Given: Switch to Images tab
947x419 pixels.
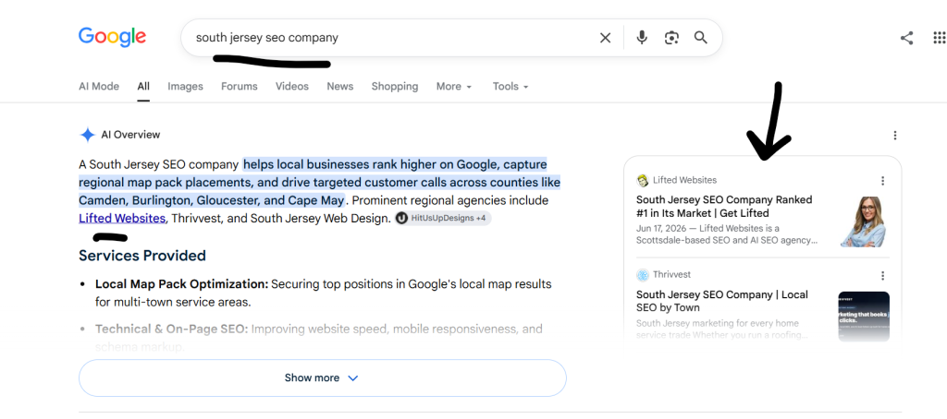Looking at the screenshot, I should (x=185, y=86).
